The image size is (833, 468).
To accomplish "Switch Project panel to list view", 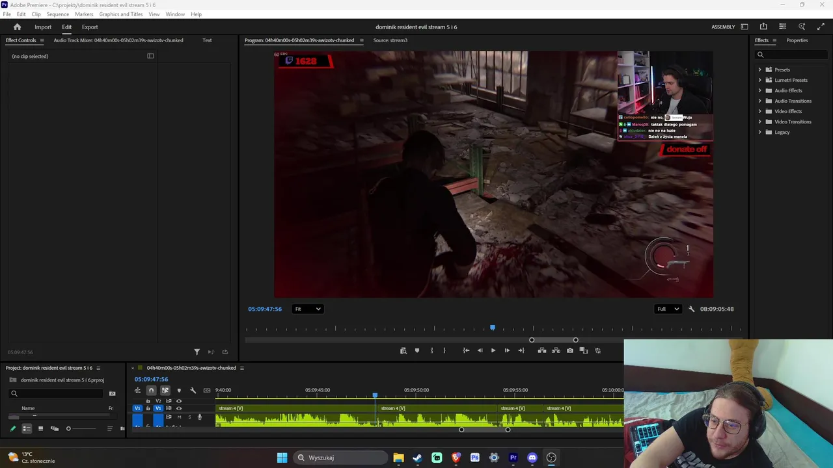I will click(27, 428).
